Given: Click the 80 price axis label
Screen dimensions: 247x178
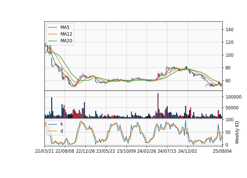Looking at the screenshot, I should pos(228,68).
